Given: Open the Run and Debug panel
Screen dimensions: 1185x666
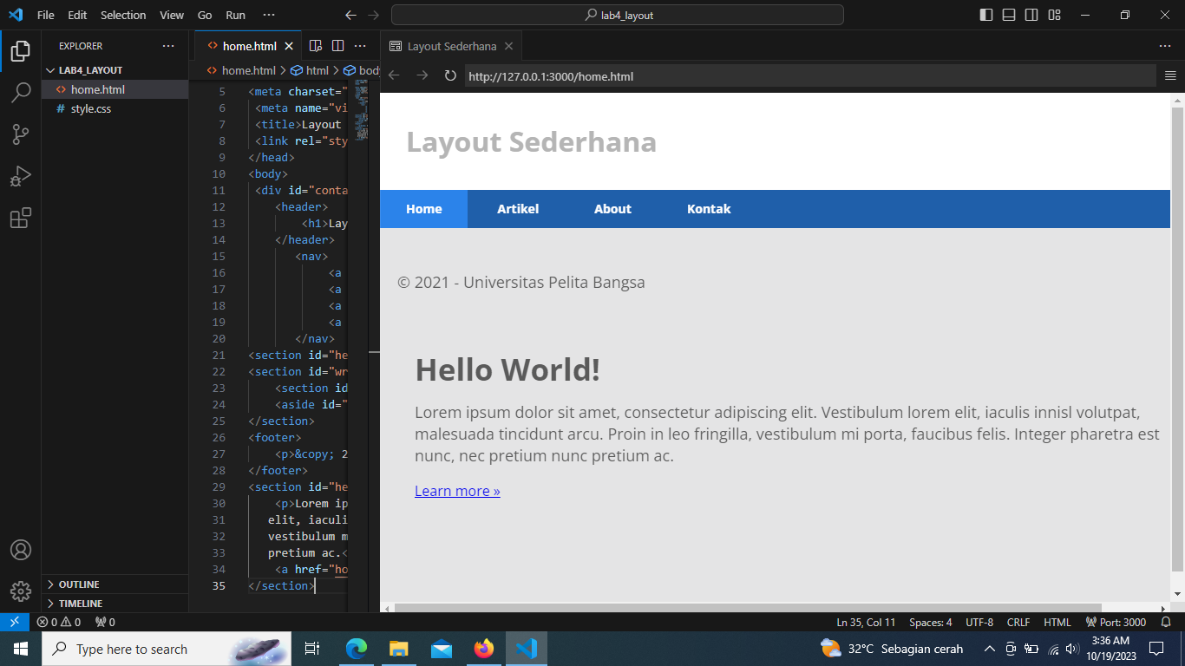Looking at the screenshot, I should tap(21, 176).
